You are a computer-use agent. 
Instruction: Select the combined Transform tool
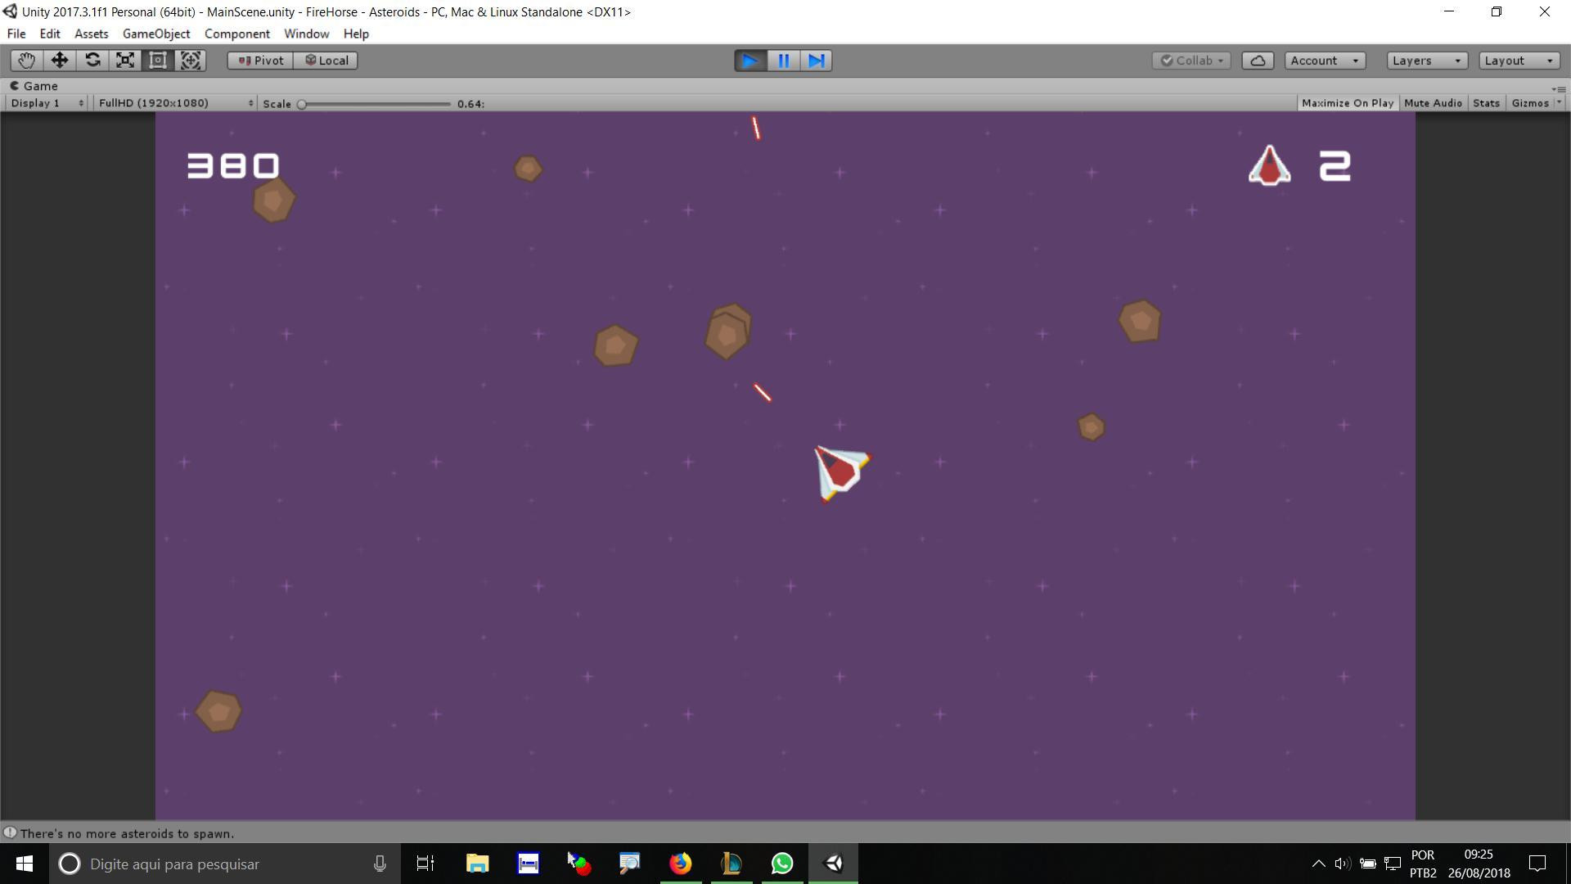click(191, 61)
